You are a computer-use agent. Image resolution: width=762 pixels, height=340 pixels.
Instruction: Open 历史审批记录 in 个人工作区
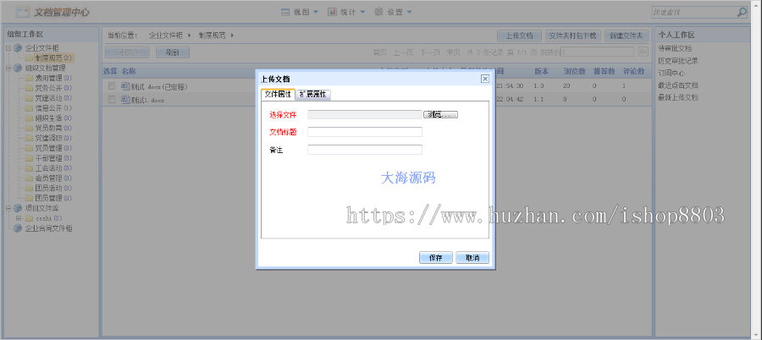click(678, 61)
